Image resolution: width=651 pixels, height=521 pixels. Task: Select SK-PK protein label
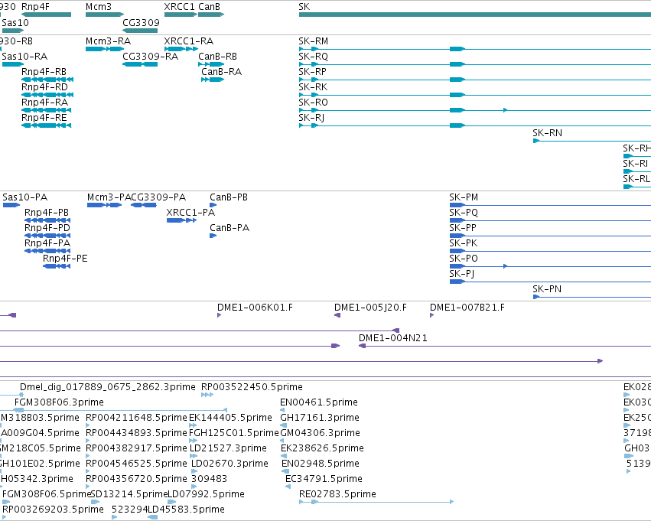[x=463, y=243]
